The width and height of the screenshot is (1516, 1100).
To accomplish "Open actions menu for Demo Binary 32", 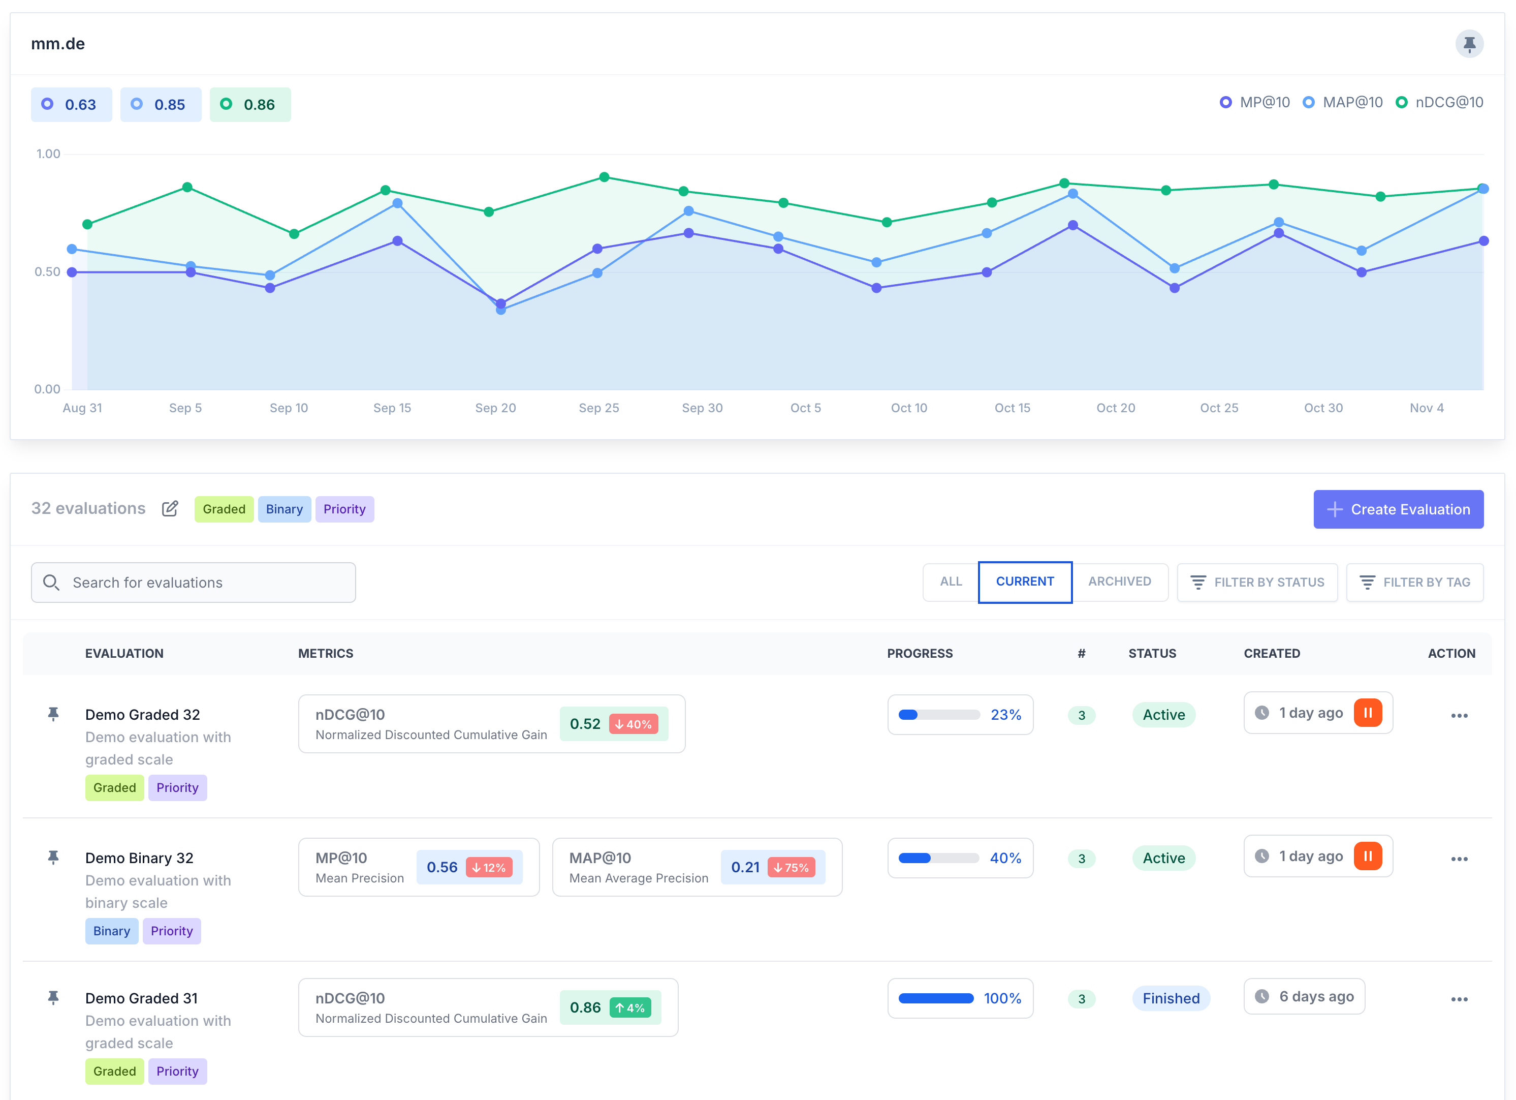I will click(1459, 859).
